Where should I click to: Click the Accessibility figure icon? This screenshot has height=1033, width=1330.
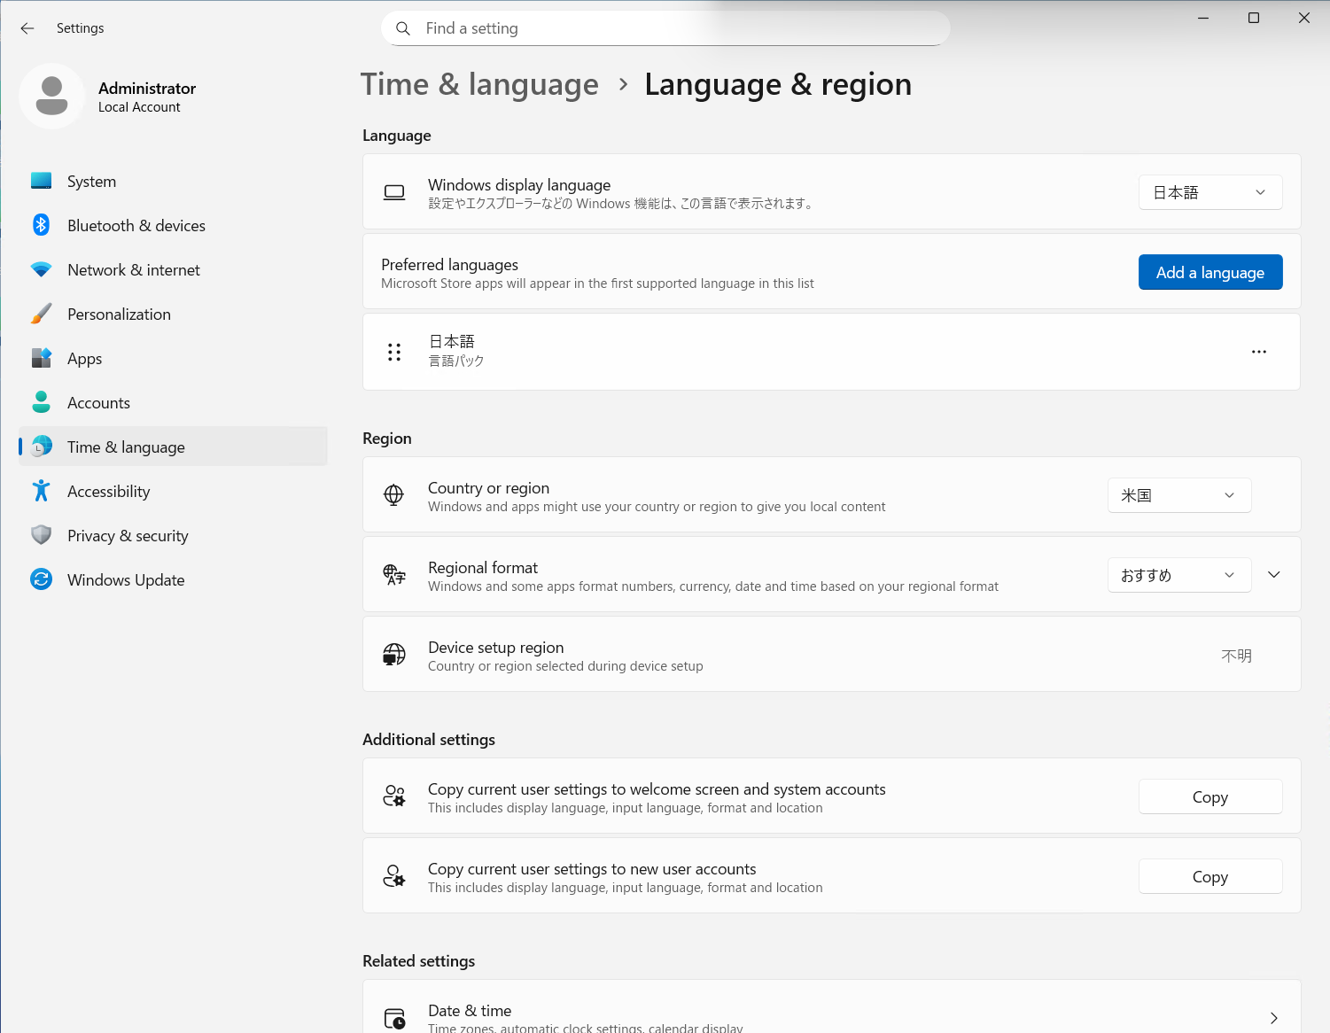click(x=41, y=491)
